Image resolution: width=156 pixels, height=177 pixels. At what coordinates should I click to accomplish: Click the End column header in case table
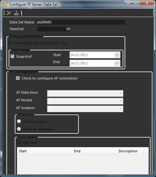tap(94, 151)
